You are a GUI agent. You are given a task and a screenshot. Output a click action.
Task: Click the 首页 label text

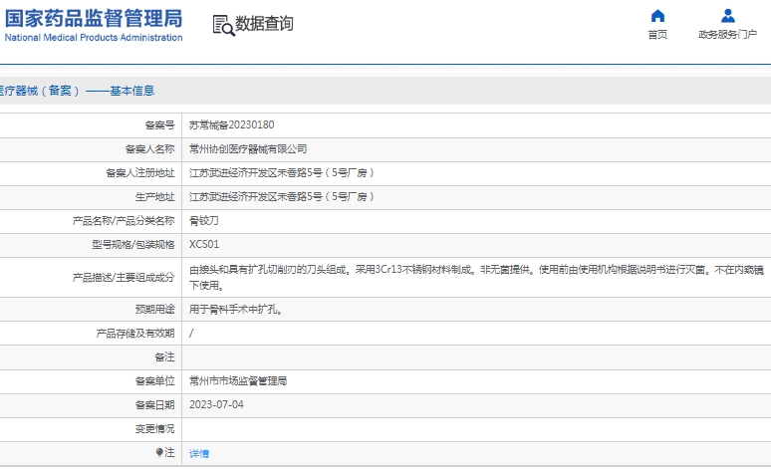[657, 35]
